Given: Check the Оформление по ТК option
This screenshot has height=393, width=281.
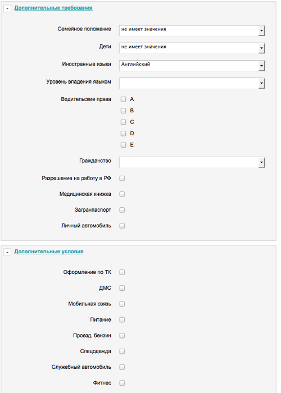Looking at the screenshot, I should (x=122, y=272).
